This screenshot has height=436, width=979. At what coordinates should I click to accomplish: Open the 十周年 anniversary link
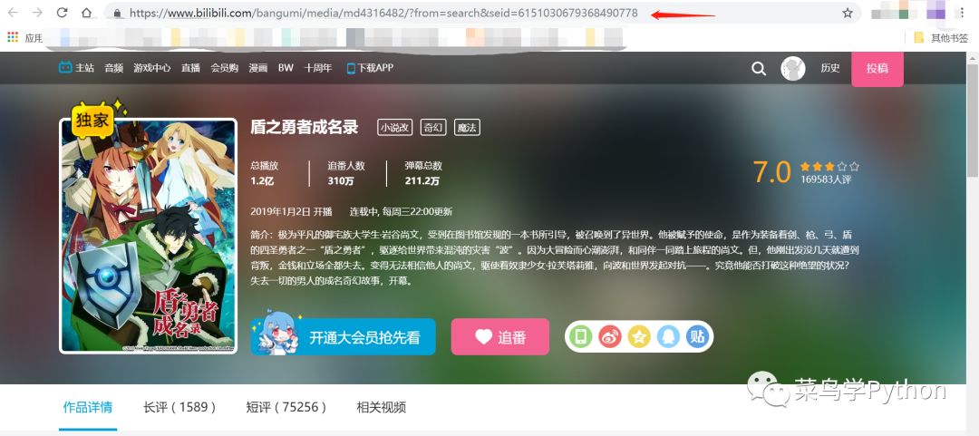[318, 67]
